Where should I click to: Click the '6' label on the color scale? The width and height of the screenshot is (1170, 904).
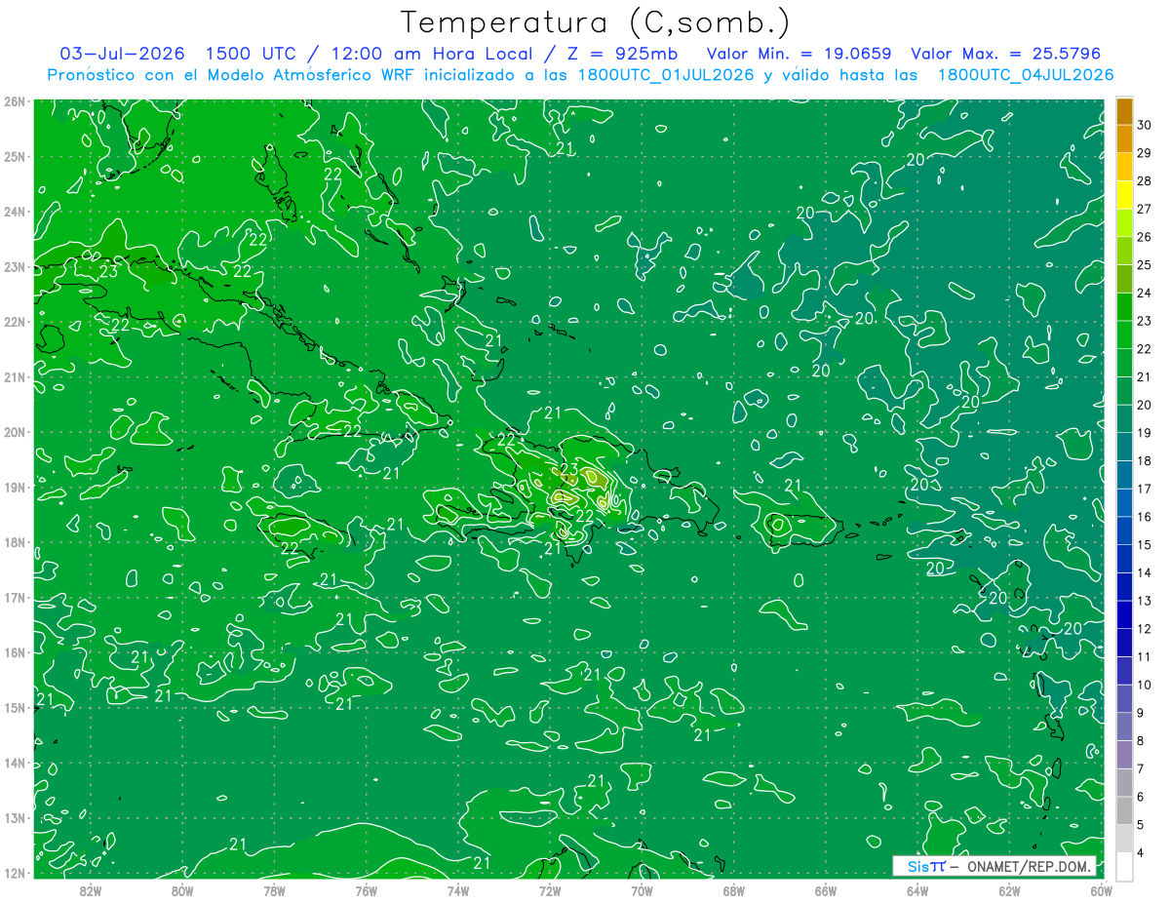pos(1140,797)
